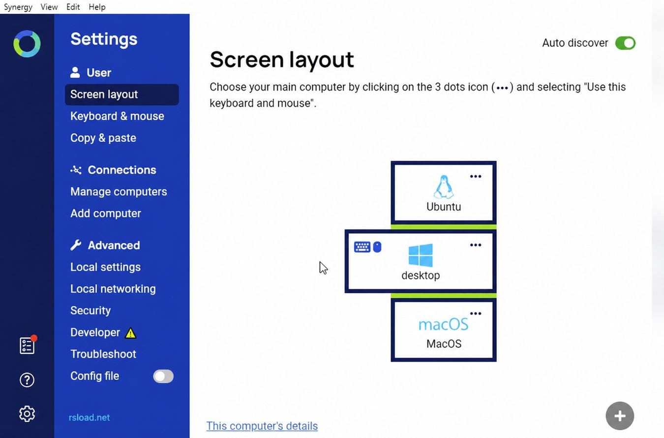
Task: Open Local settings page
Action: [105, 267]
